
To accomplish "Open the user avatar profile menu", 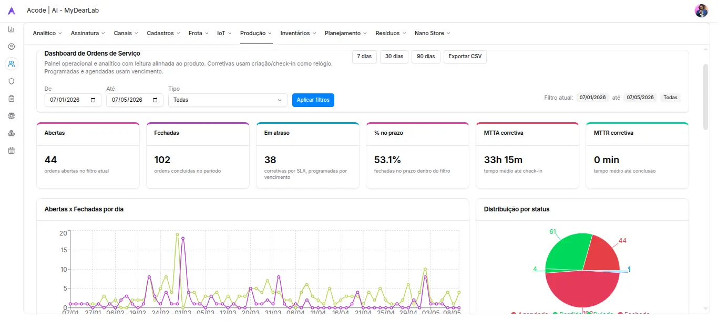I will [x=701, y=10].
